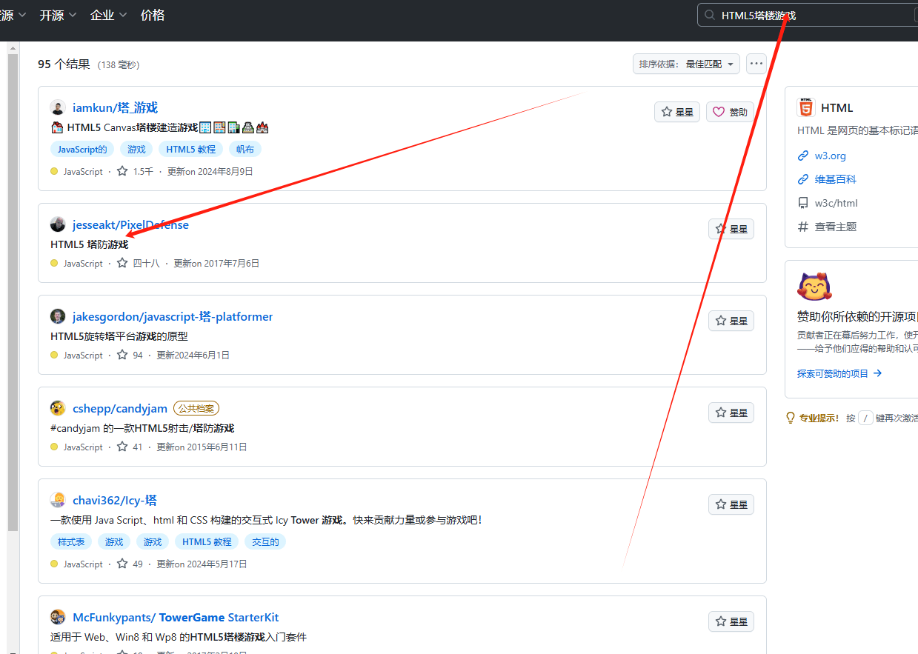View jakesgordon's profile avatar
The width and height of the screenshot is (918, 654).
(x=58, y=316)
